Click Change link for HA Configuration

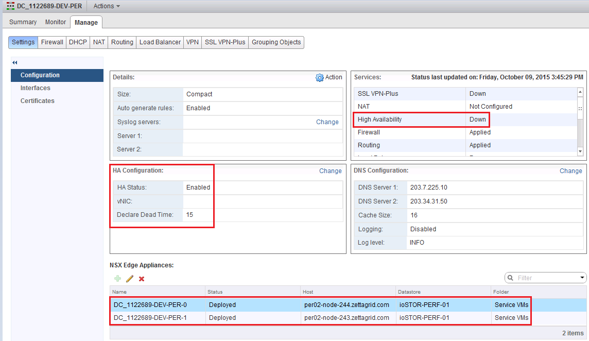[330, 170]
